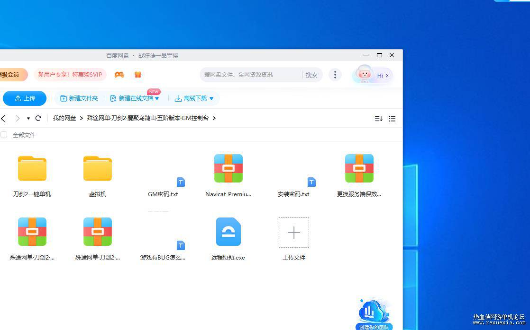
Task: Switch to list view icon
Action: tap(392, 118)
